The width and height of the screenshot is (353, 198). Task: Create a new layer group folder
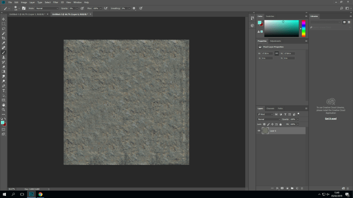[x=292, y=188]
